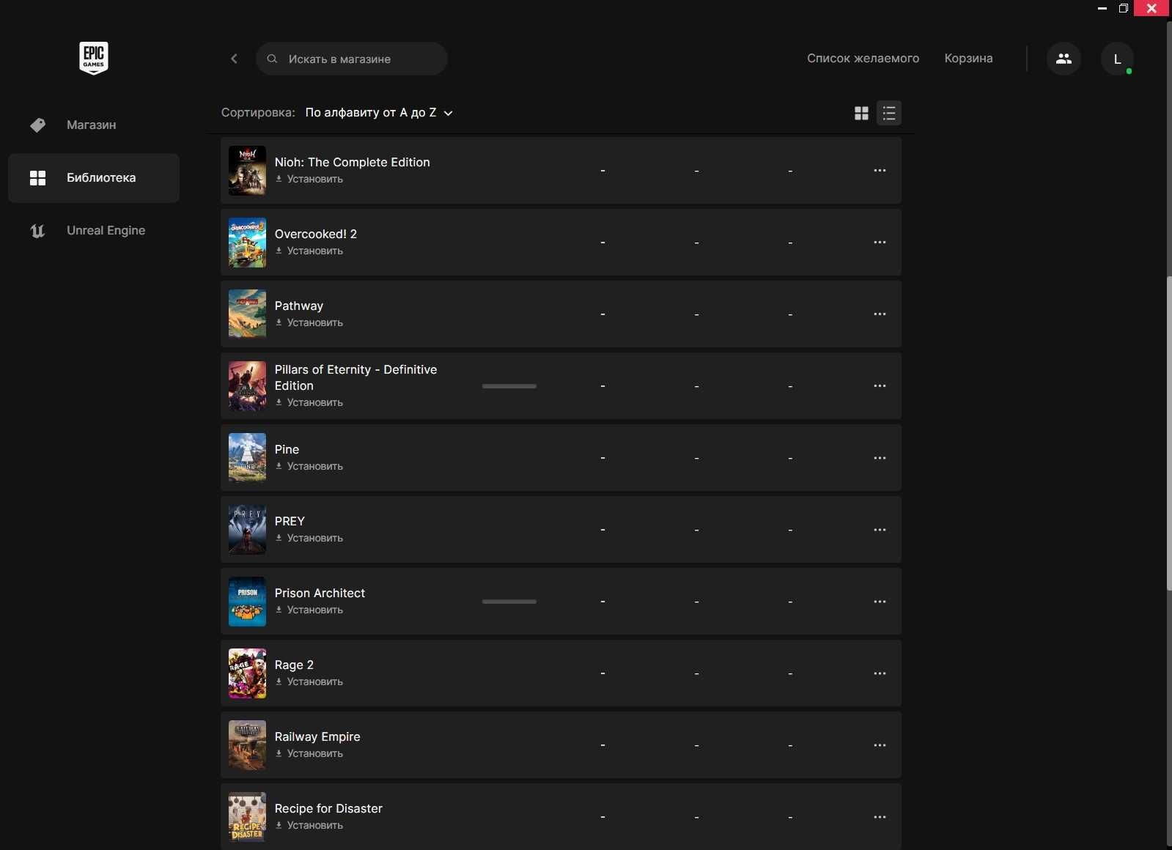Image resolution: width=1172 pixels, height=850 pixels.
Task: Click the Pathway title
Action: point(299,306)
